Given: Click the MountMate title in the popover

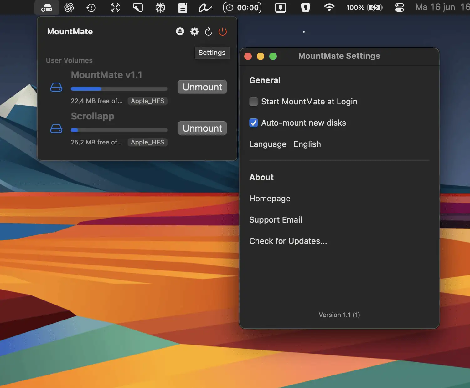Looking at the screenshot, I should [70, 32].
